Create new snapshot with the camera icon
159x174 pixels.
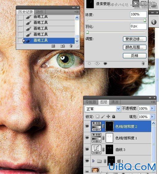click(63, 46)
